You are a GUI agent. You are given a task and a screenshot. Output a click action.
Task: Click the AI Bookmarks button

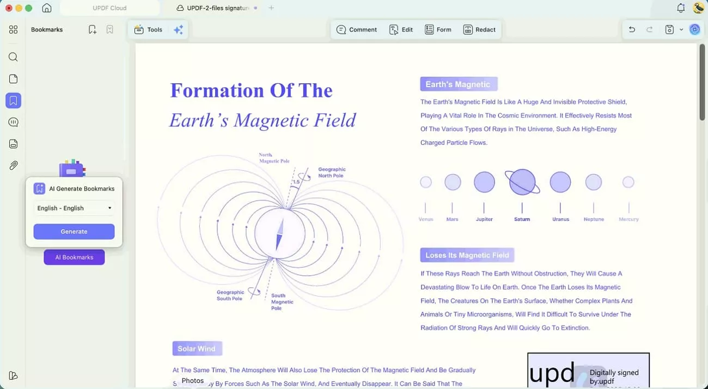pyautogui.click(x=74, y=257)
